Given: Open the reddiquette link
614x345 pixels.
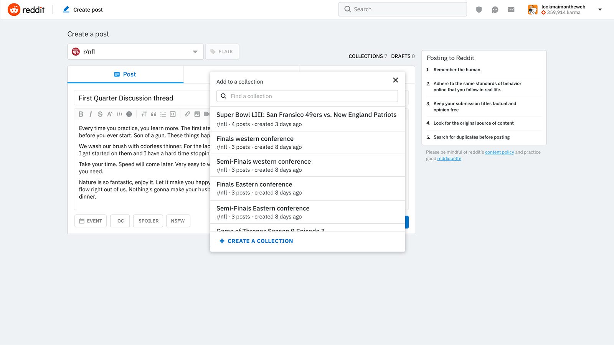Looking at the screenshot, I should (x=449, y=159).
